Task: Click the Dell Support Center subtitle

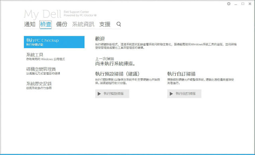Action: pos(76,12)
